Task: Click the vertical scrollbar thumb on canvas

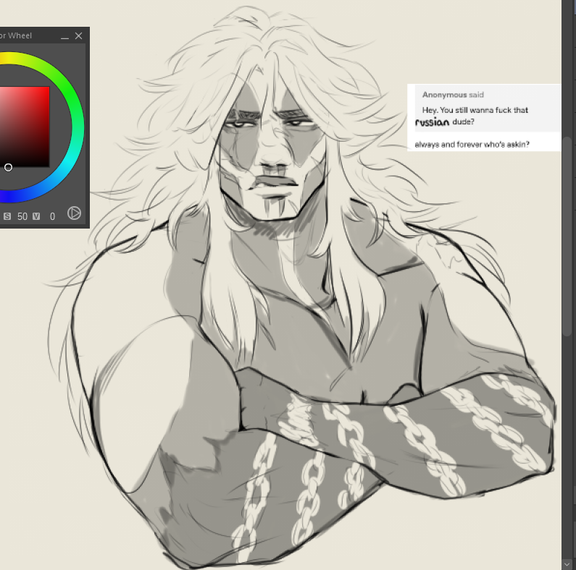Action: (567, 236)
